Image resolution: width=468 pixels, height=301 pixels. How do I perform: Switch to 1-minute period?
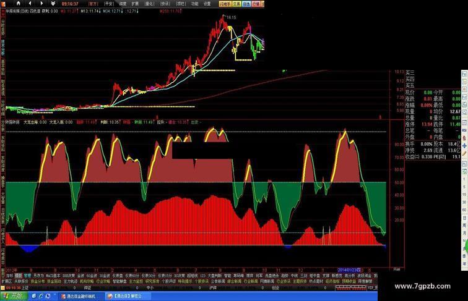click(464, 179)
